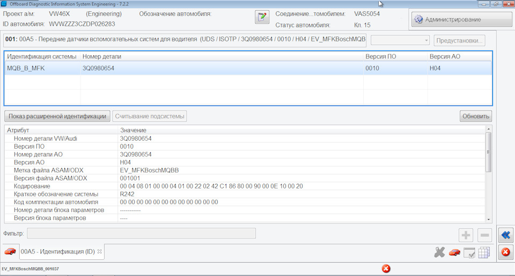Click the blue double-arrow back button
515x276 pixels.
[x=506, y=235]
